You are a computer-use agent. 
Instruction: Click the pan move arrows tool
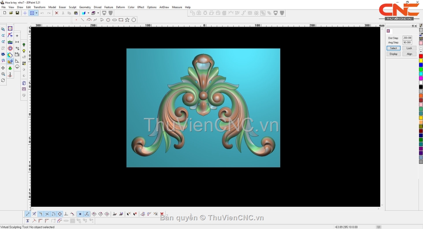(3, 68)
